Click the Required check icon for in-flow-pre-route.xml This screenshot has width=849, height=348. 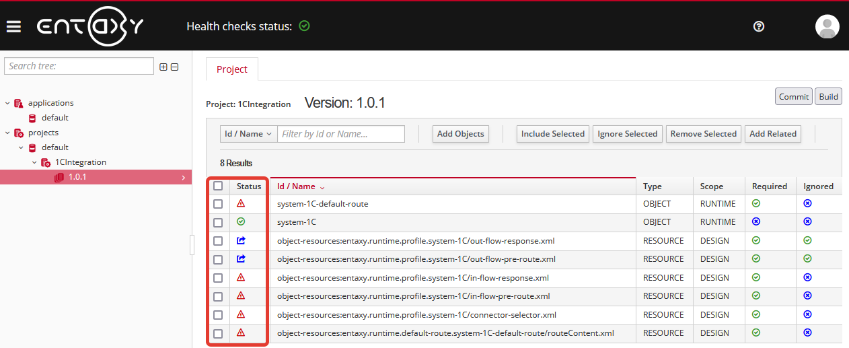[x=756, y=295]
